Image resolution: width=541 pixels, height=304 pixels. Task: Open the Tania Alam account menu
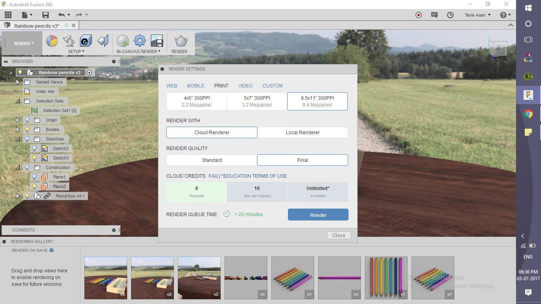click(478, 15)
